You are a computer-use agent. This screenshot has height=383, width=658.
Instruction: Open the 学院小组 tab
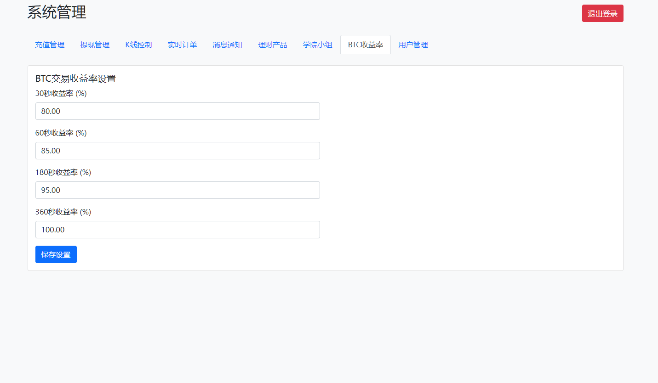[x=317, y=45]
